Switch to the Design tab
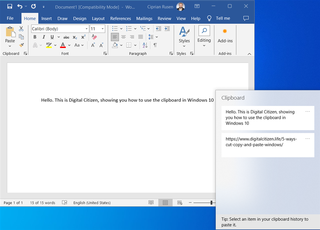Image resolution: width=320 pixels, height=230 pixels. (x=80, y=19)
